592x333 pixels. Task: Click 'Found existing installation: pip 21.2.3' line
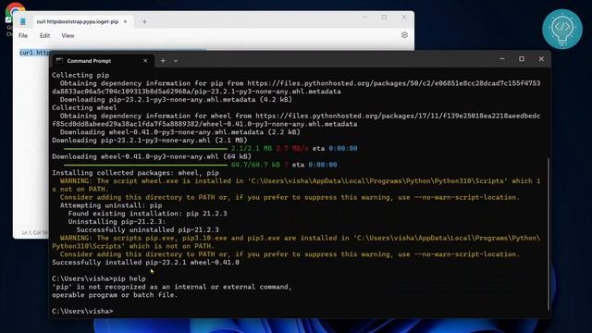(x=148, y=214)
